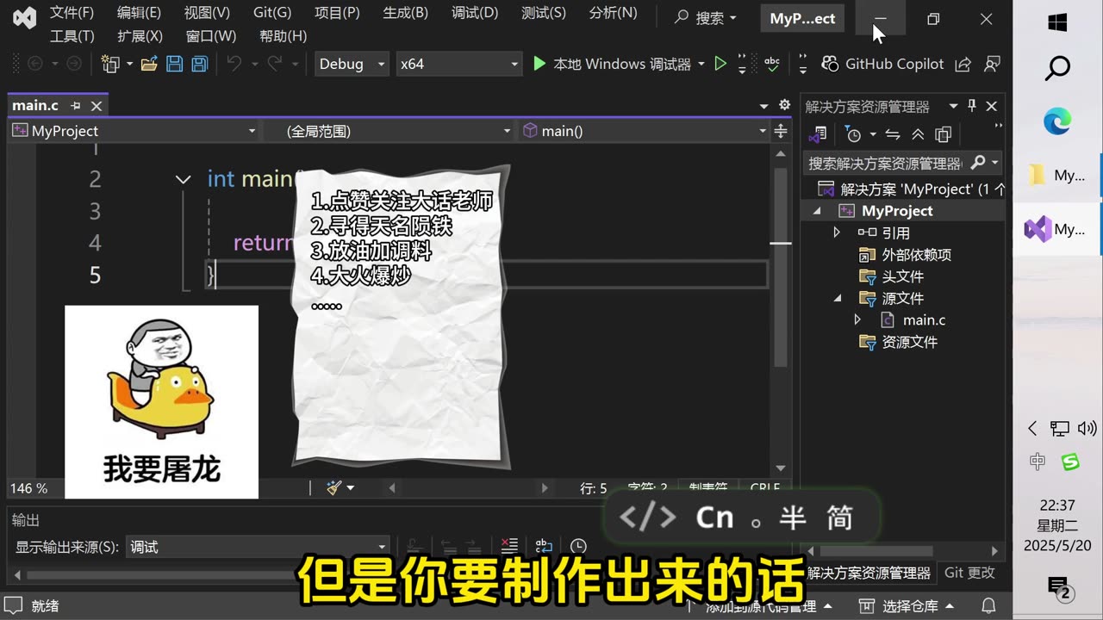Start 本地 Windows 调试器
The height and width of the screenshot is (620, 1103).
coord(611,64)
